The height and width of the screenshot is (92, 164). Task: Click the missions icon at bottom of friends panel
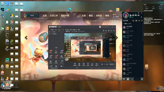pyautogui.click(x=128, y=79)
